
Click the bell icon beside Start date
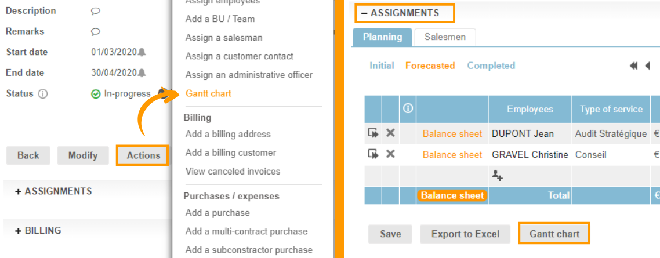142,52
